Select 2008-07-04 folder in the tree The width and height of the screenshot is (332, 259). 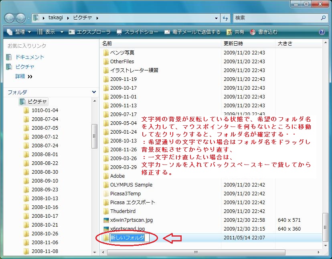pos(45,119)
